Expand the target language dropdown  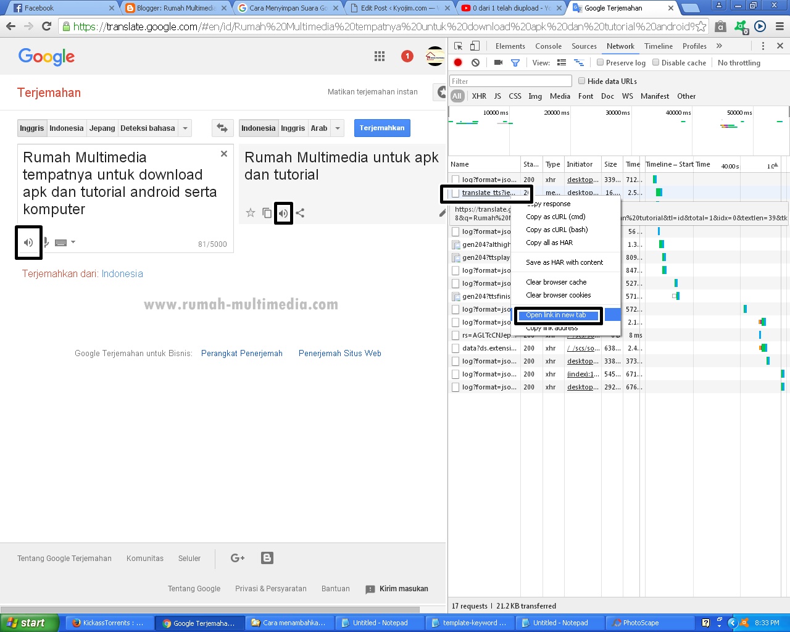click(338, 128)
